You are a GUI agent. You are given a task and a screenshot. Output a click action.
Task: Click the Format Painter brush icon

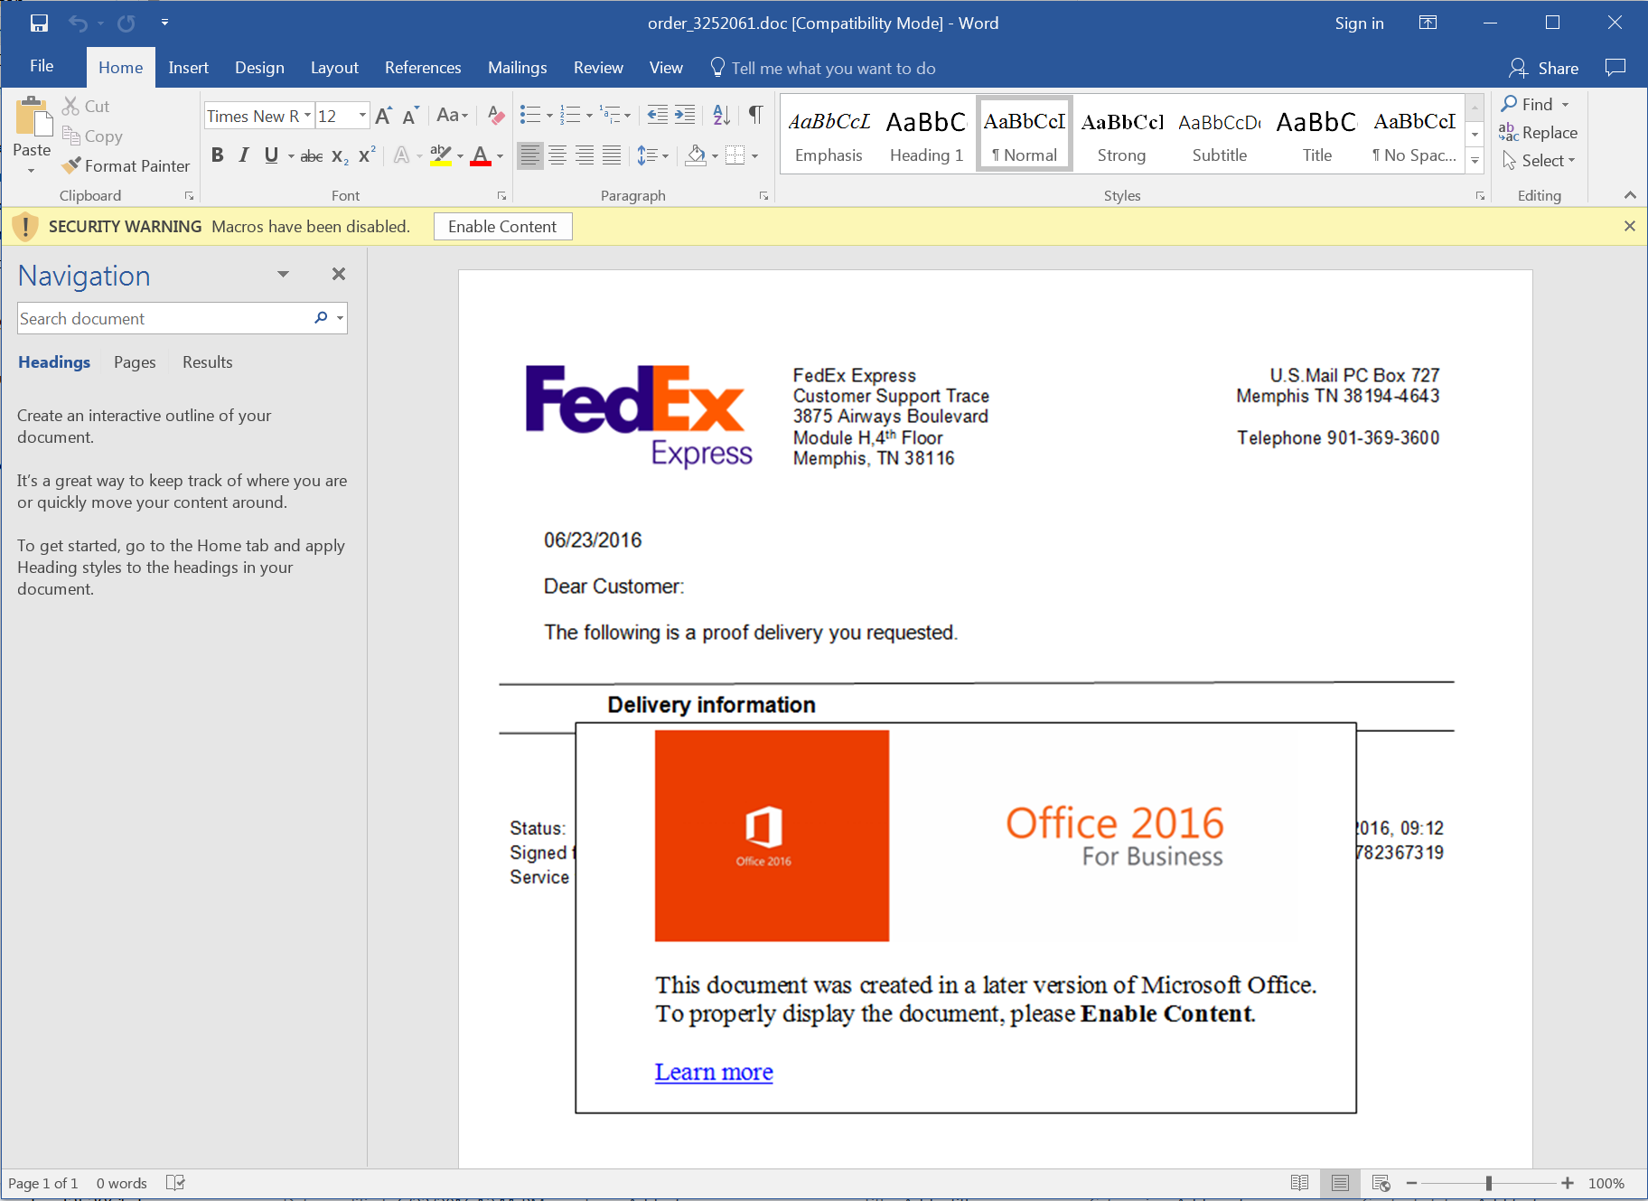click(x=71, y=166)
